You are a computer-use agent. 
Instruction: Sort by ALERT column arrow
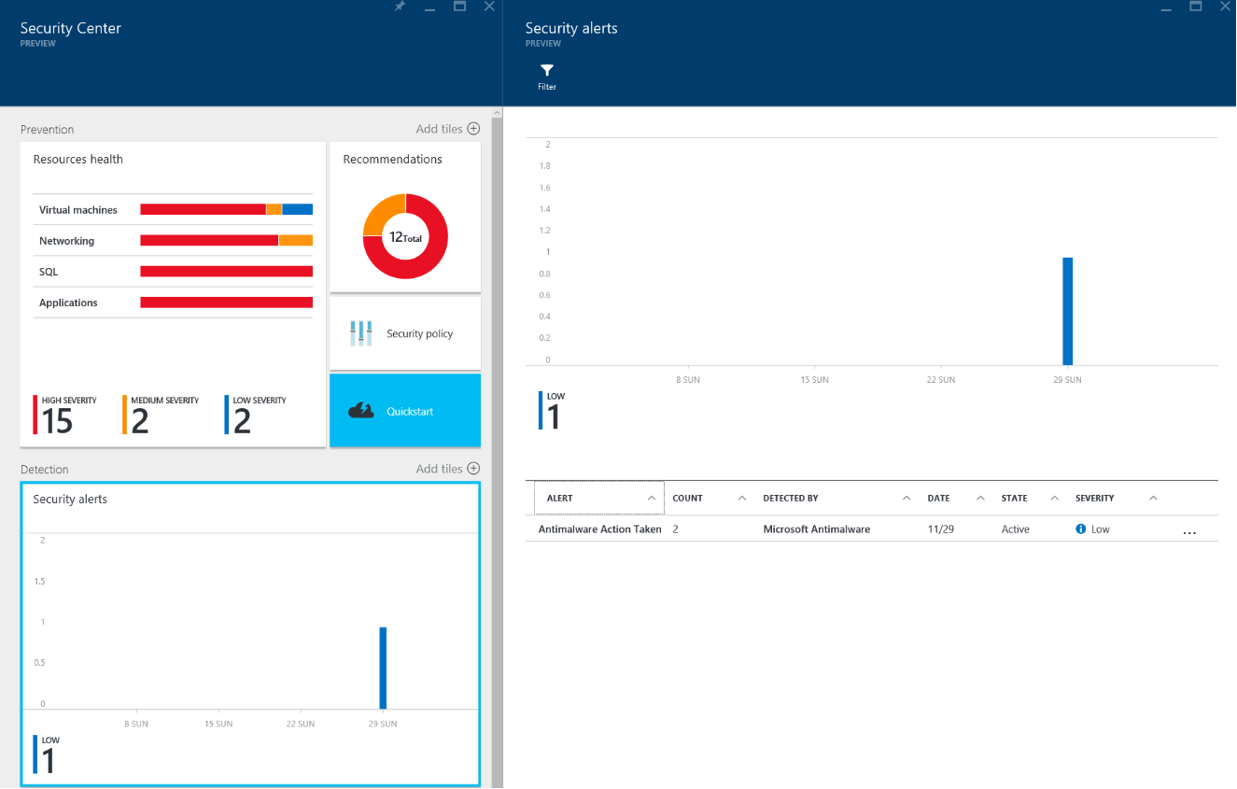coord(652,499)
